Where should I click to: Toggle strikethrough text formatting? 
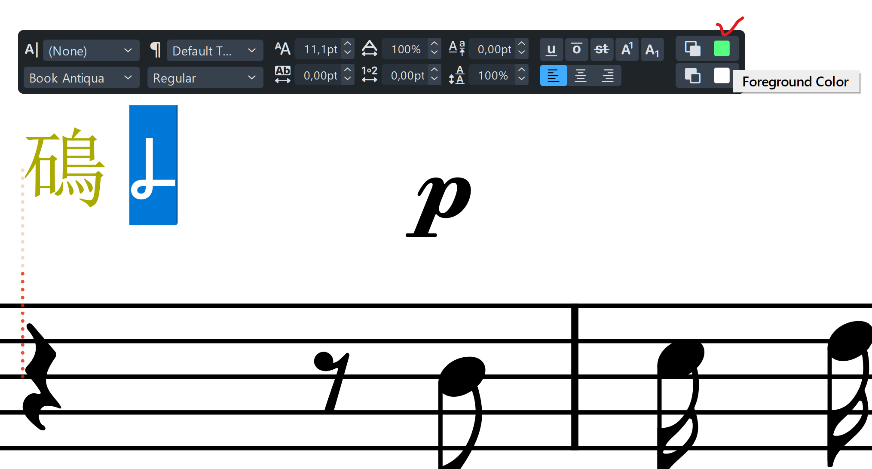(x=601, y=49)
